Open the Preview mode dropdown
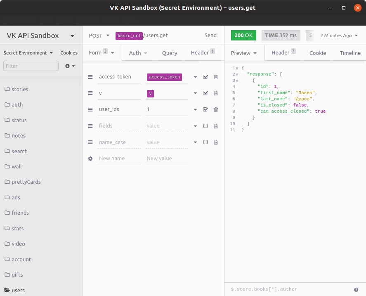 [x=244, y=53]
